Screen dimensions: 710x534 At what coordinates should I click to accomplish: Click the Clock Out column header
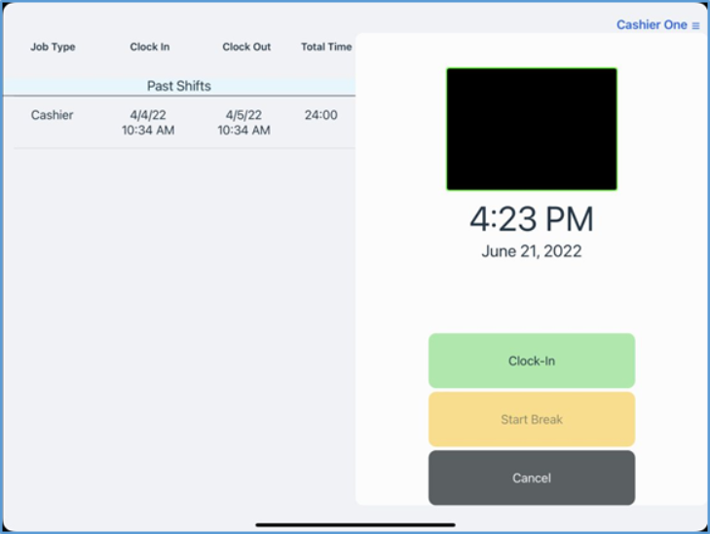point(246,47)
